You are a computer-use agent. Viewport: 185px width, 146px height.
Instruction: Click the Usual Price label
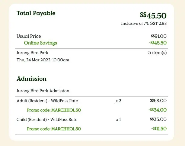click(29, 36)
